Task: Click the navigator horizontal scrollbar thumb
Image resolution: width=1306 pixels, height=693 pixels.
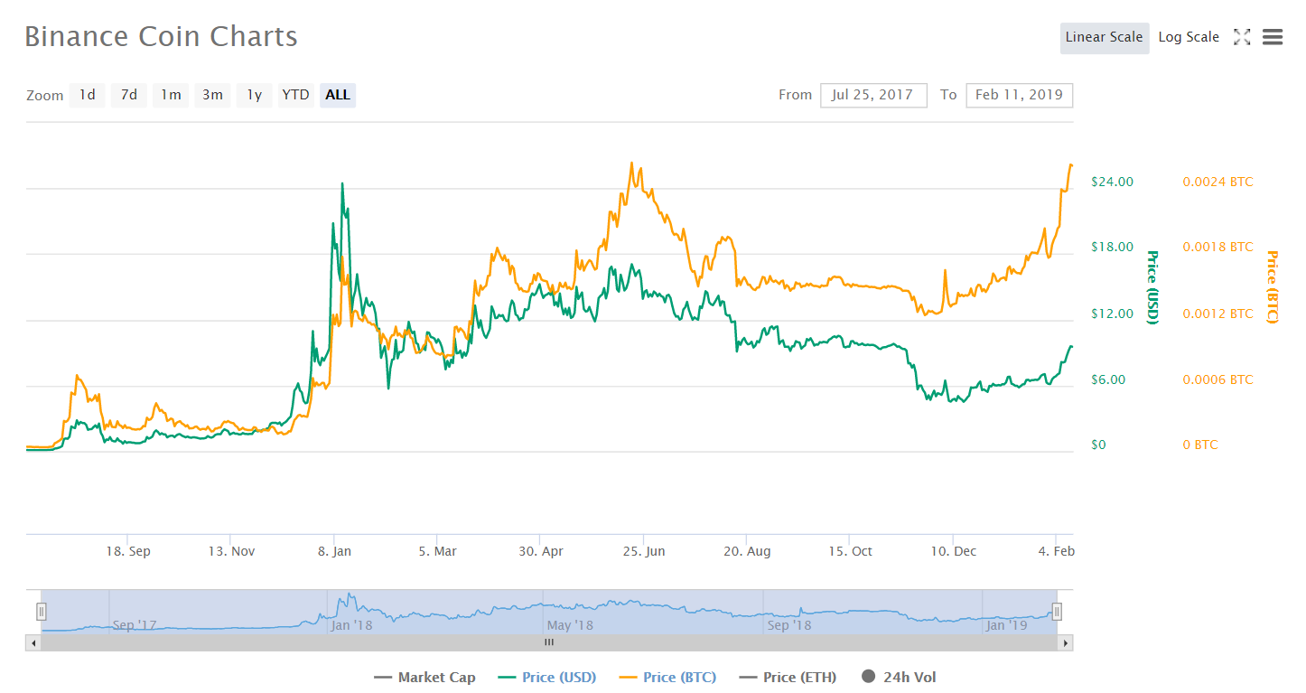Action: pos(549,642)
